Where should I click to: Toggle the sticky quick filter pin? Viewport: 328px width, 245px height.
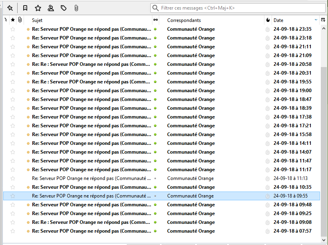[x=10, y=8]
